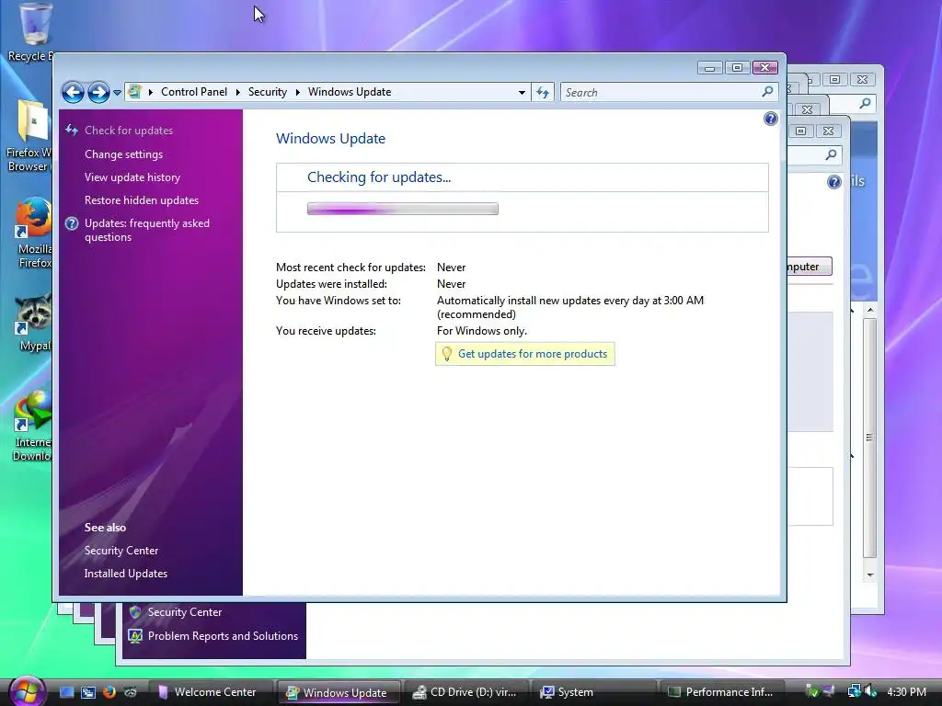This screenshot has height=706, width=942.
Task: Minimize the Windows Update window
Action: pyautogui.click(x=709, y=67)
